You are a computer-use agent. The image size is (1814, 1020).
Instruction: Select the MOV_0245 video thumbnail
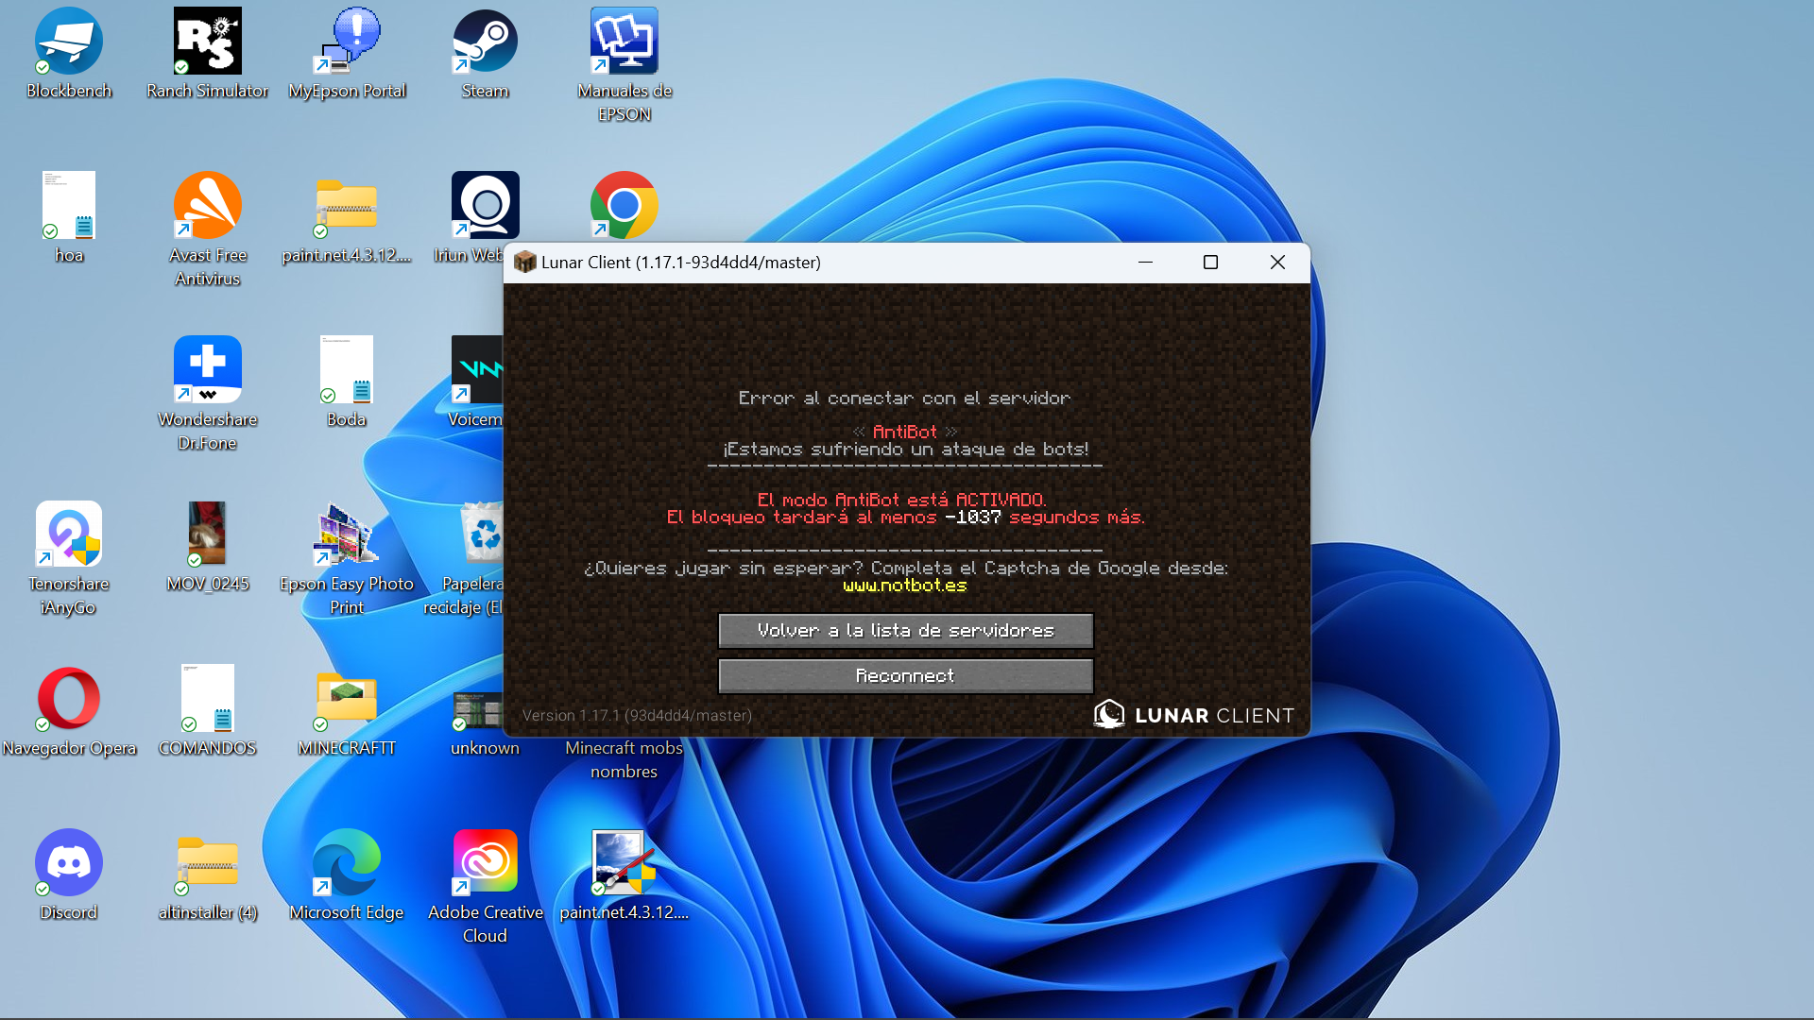[208, 535]
